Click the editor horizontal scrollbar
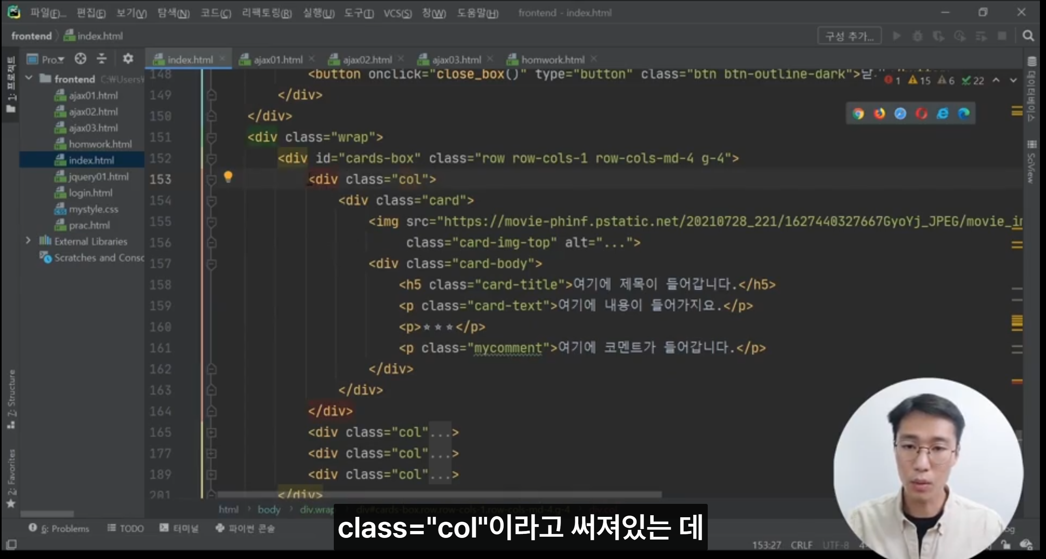The image size is (1046, 559). click(439, 495)
